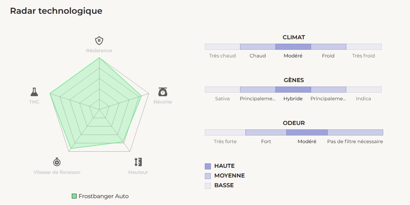Click the Frostbanger Auto legend label
This screenshot has width=410, height=205.
point(104,196)
